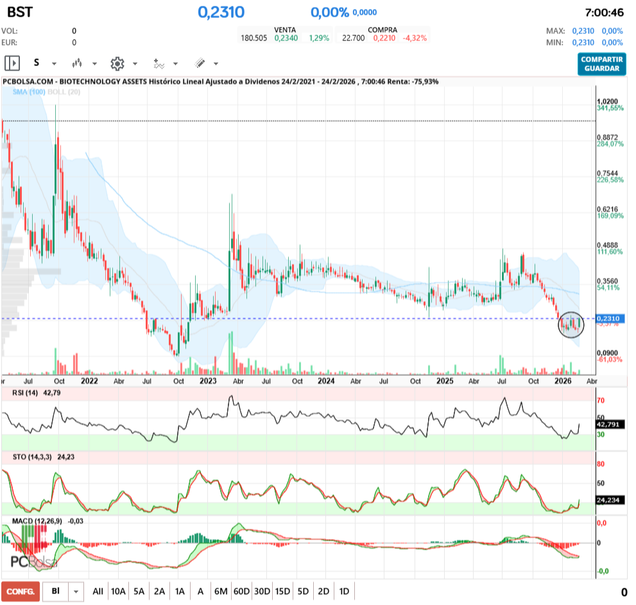The height and width of the screenshot is (605, 636).
Task: Select the drawing tools pencil icon
Action: pos(200,62)
